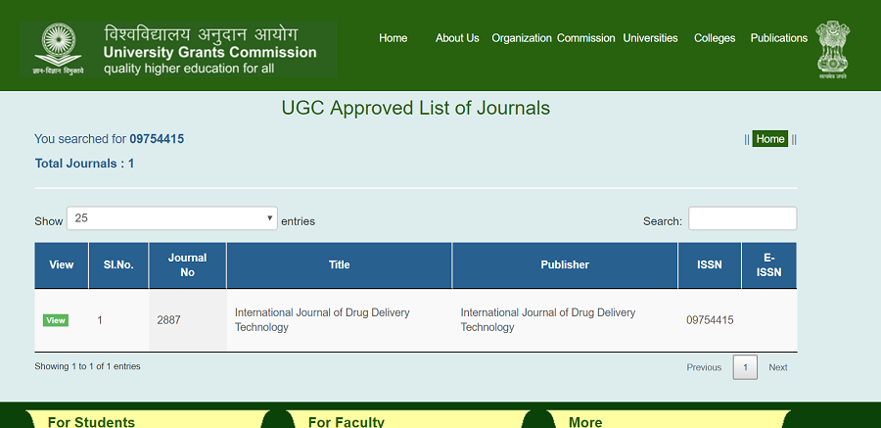The width and height of the screenshot is (881, 428).
Task: Select the title International Journal of Drug Delivery Technology
Action: [x=322, y=320]
